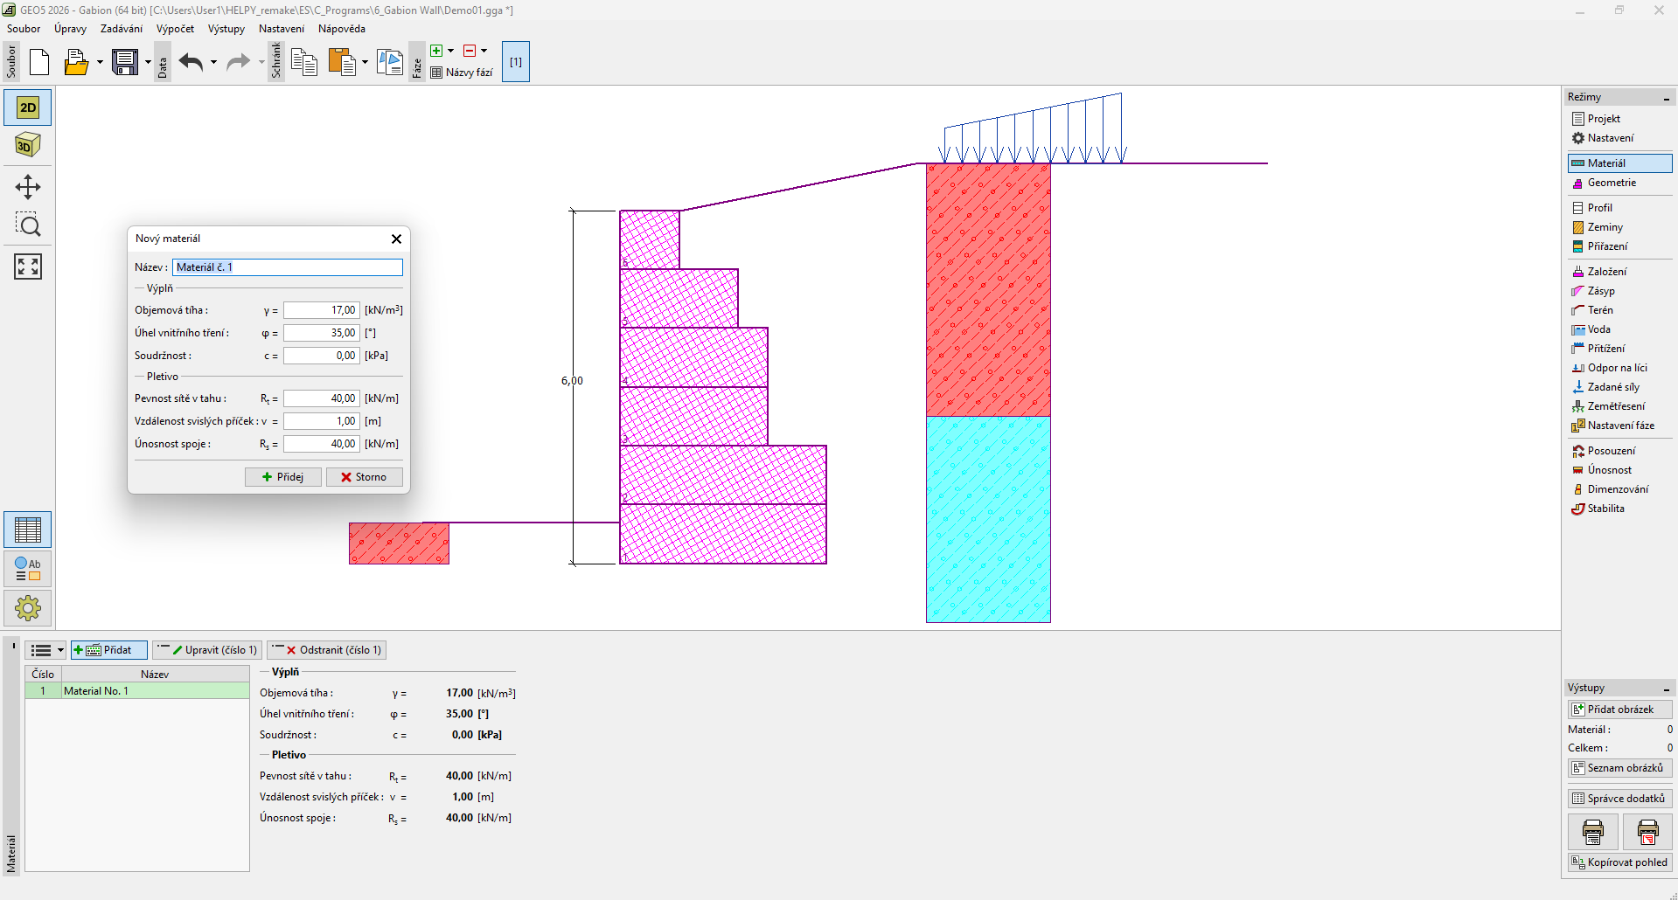The height and width of the screenshot is (900, 1678).
Task: Click the new file icon
Action: (39, 62)
